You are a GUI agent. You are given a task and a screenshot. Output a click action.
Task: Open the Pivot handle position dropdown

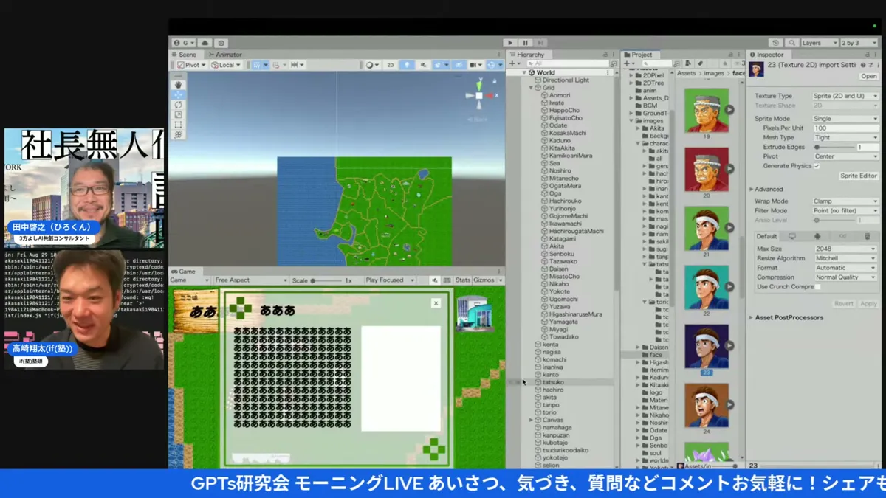[x=192, y=65]
